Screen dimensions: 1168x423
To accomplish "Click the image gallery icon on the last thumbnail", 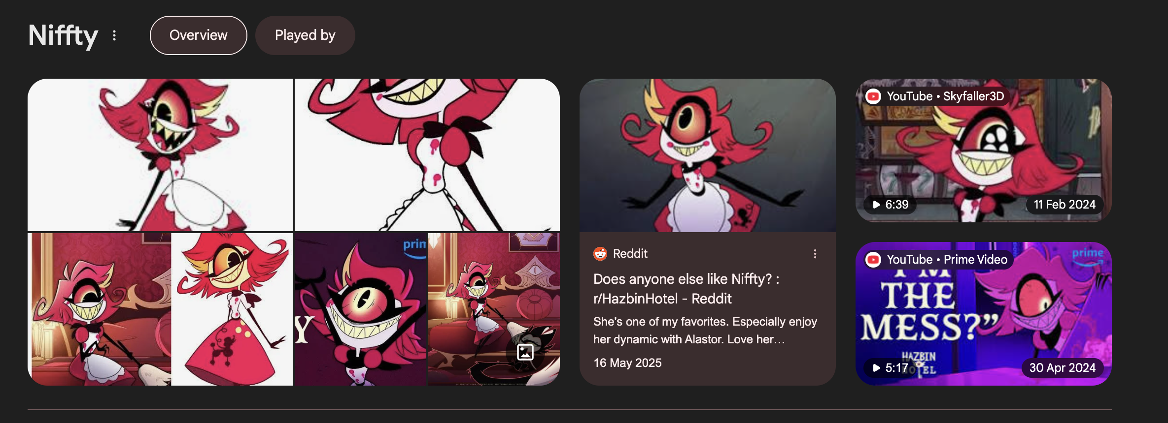I will click(x=525, y=352).
